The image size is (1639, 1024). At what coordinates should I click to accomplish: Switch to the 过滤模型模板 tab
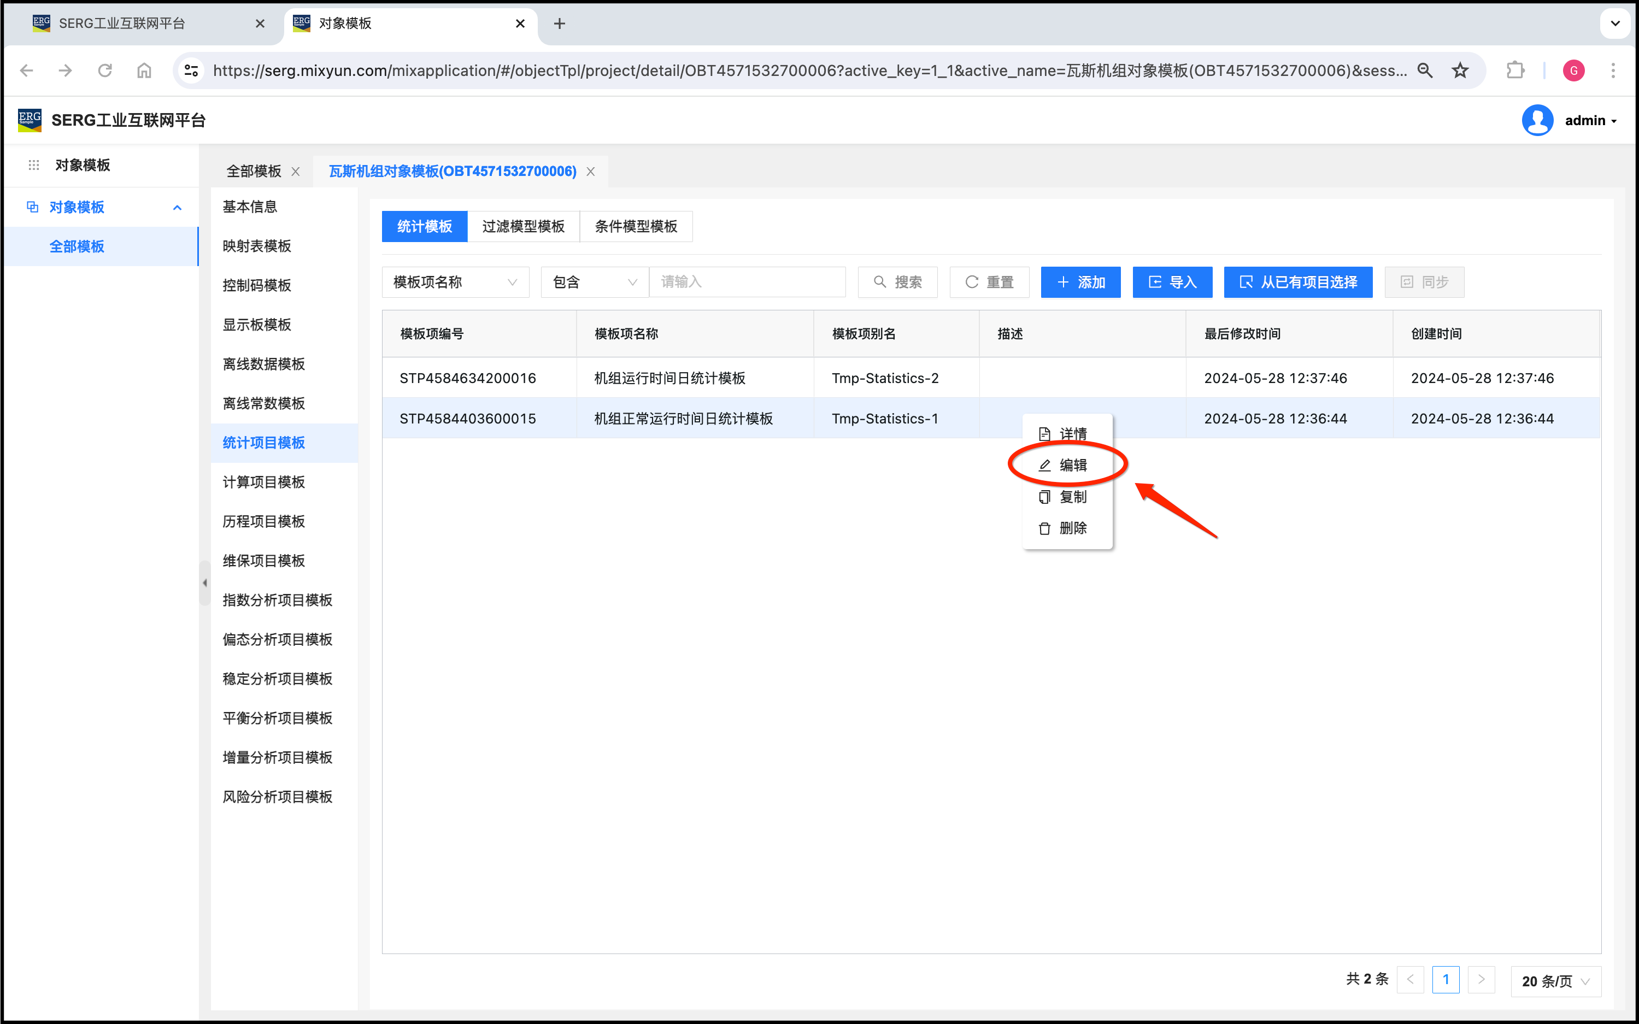click(x=523, y=226)
